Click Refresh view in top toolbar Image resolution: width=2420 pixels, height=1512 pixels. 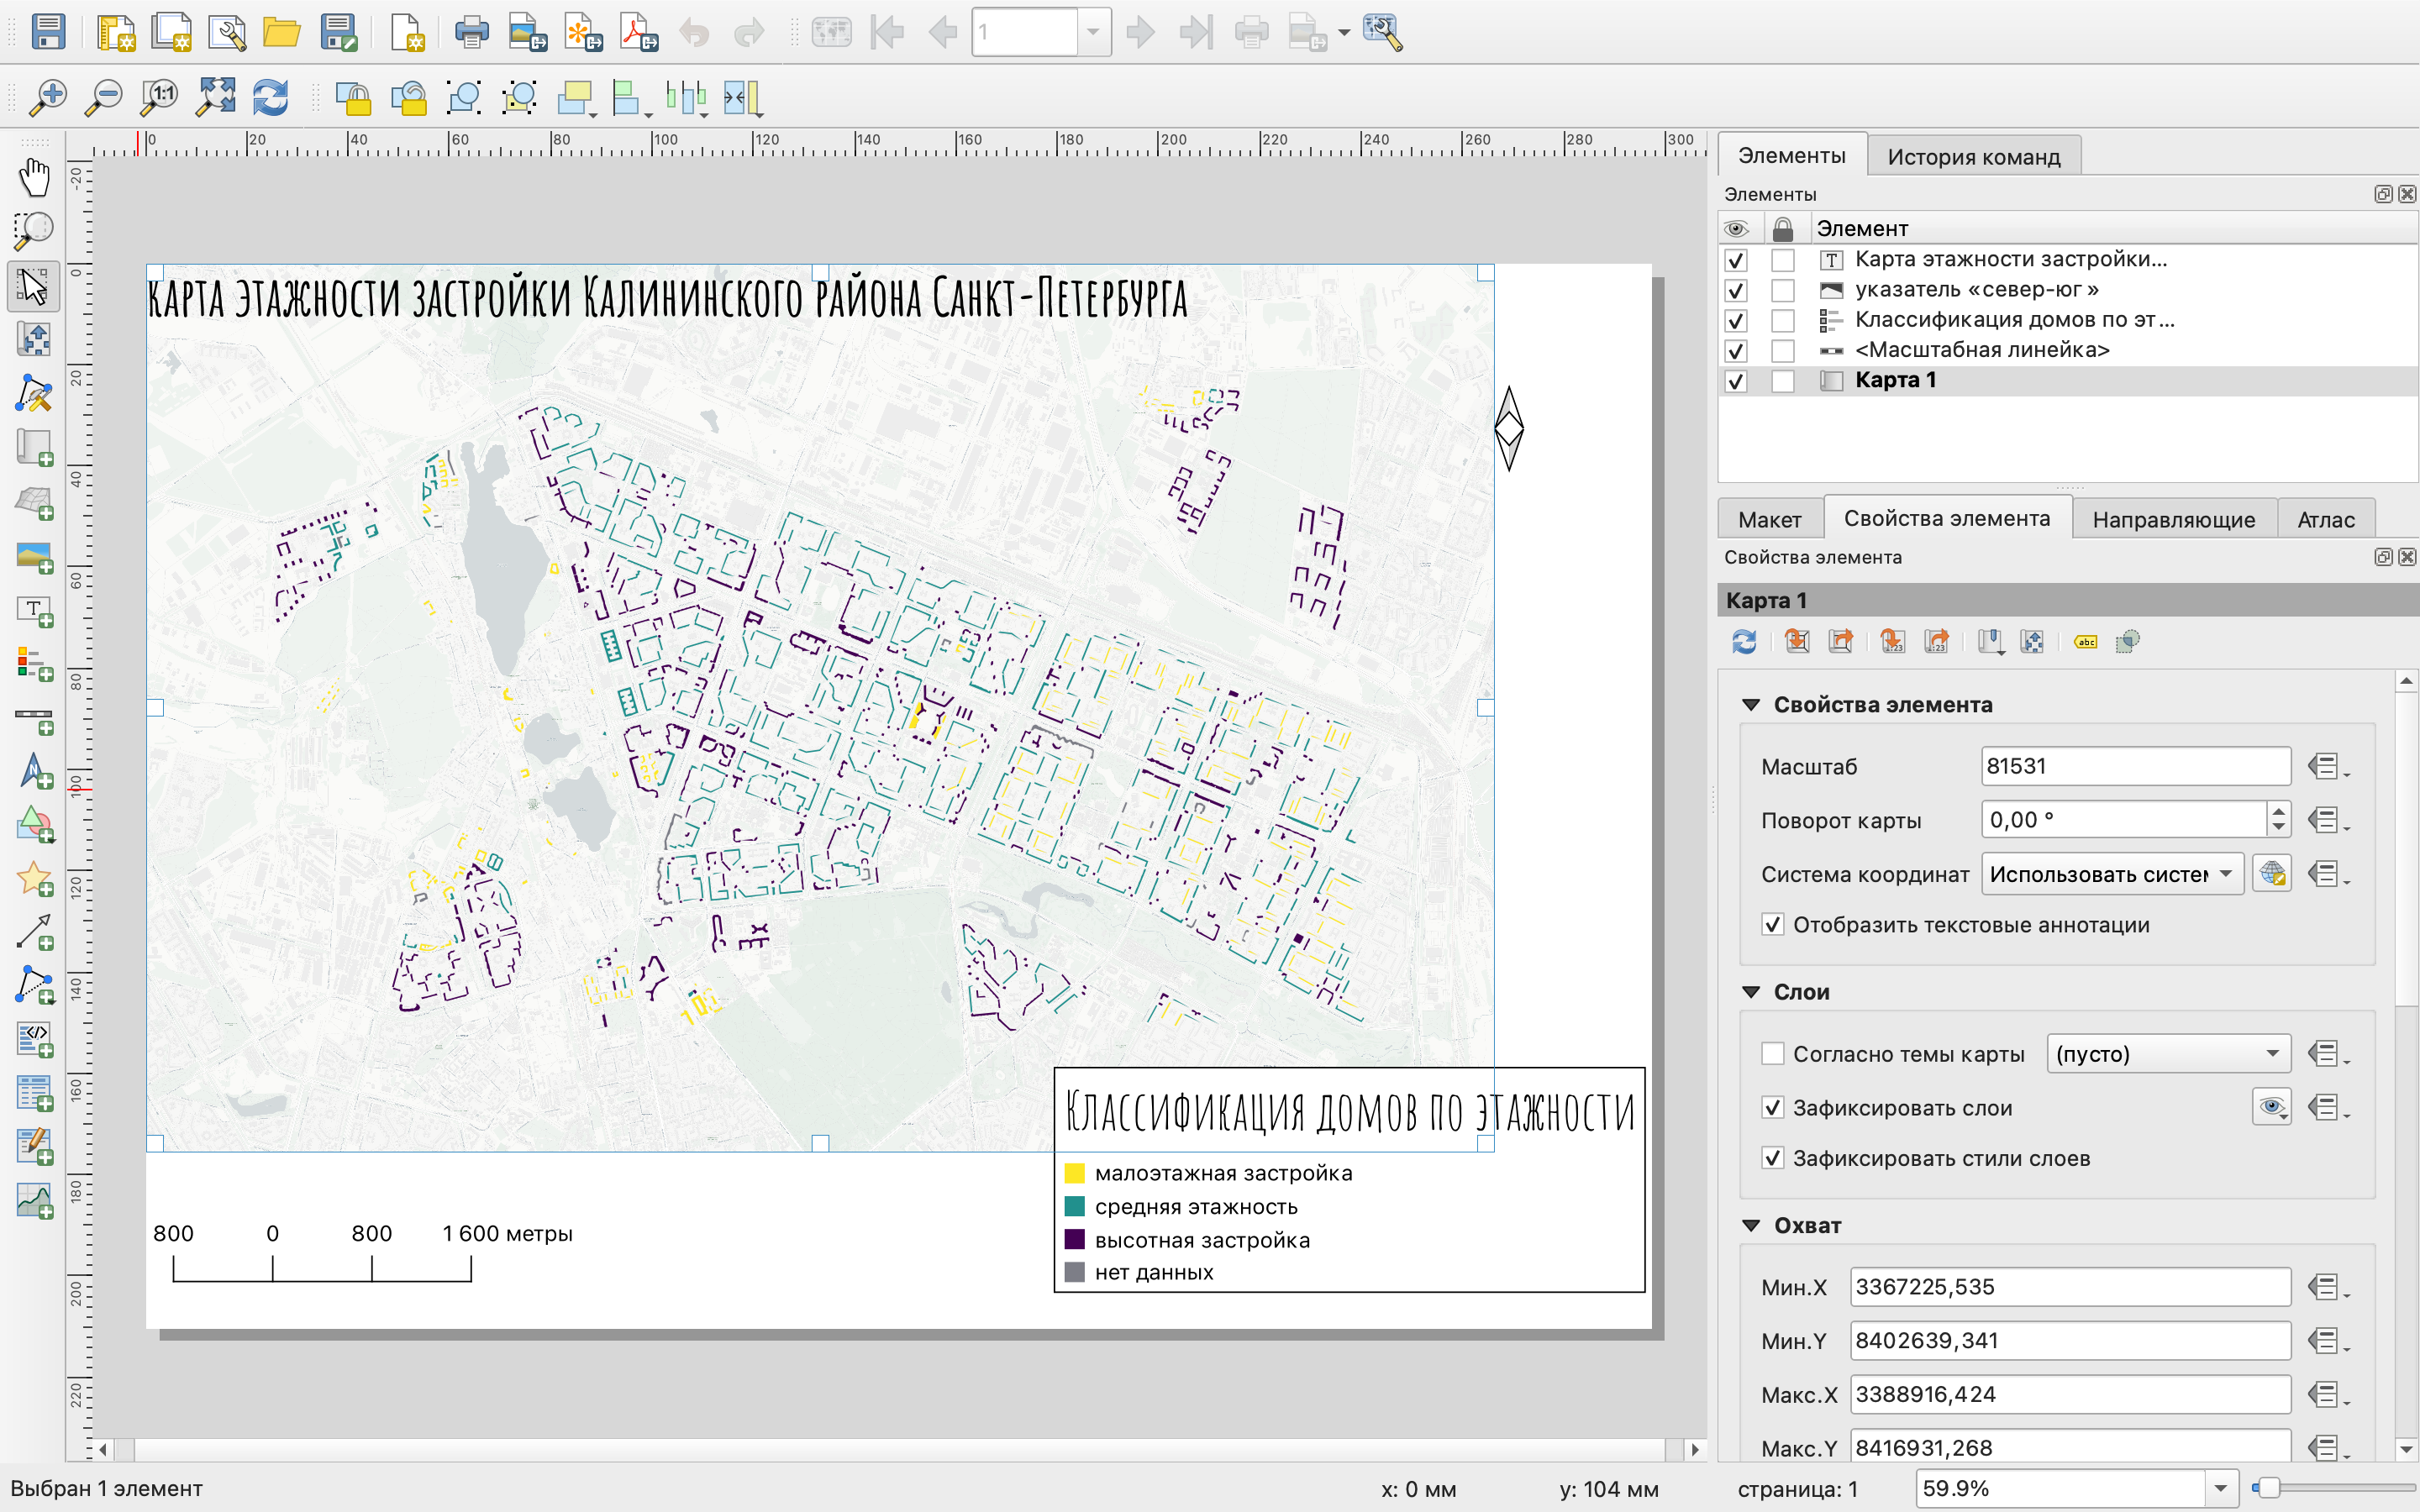[270, 98]
